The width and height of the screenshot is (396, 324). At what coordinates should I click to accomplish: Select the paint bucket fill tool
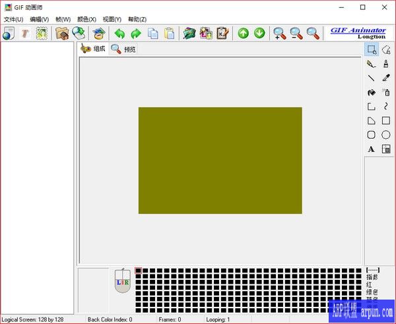(372, 92)
